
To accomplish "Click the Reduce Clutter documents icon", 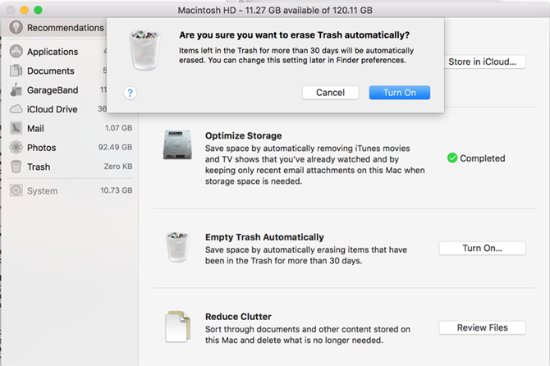I will (x=178, y=327).
